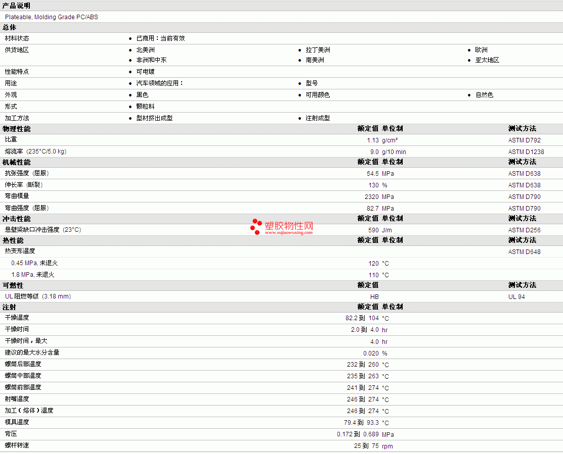Select the 产品说明 section header
The height and width of the screenshot is (454, 563).
click(x=16, y=6)
